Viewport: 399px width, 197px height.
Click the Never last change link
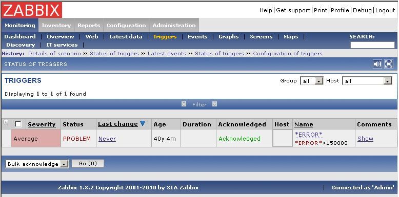(x=107, y=139)
